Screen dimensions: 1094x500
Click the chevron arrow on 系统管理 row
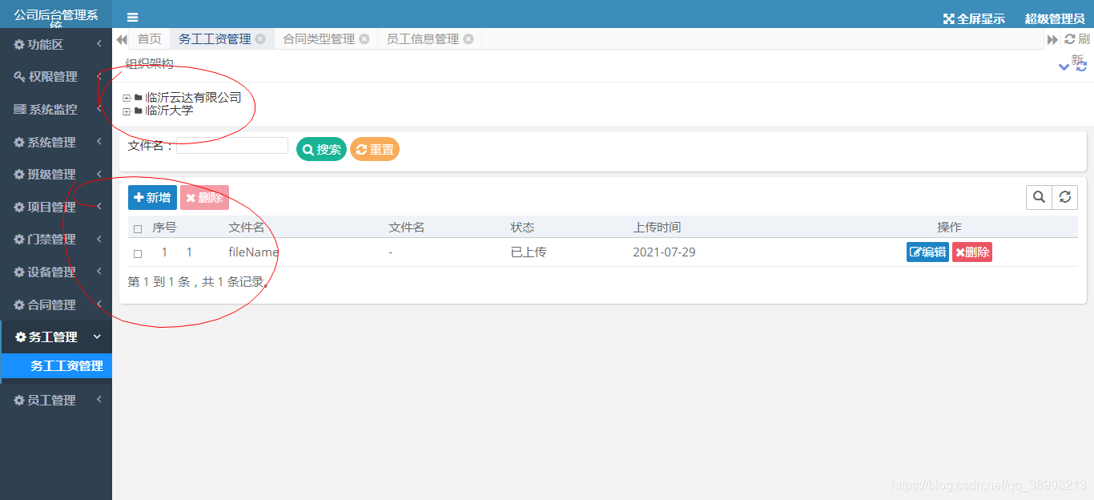tap(99, 142)
